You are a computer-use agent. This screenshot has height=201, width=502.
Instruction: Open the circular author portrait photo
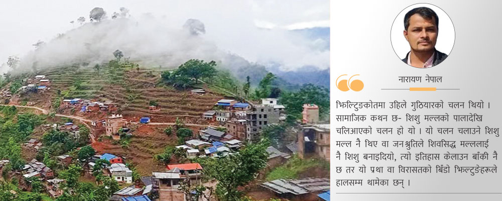[423, 36]
